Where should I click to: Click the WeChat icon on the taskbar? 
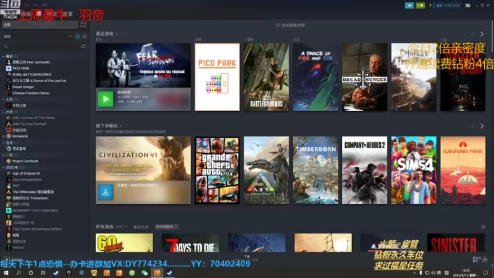(x=144, y=273)
